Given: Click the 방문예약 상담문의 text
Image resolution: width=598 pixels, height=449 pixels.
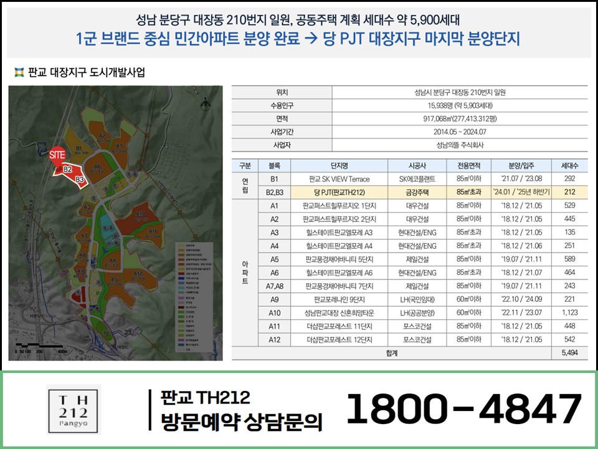Looking at the screenshot, I should (x=242, y=422).
